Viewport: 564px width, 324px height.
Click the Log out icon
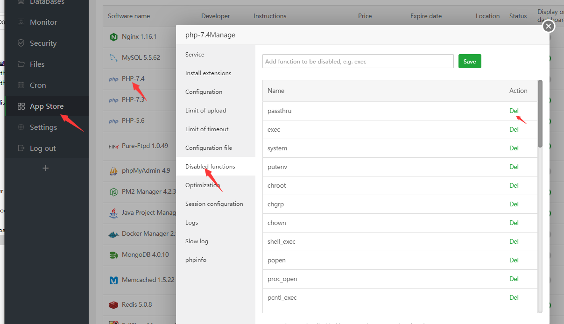[21, 148]
